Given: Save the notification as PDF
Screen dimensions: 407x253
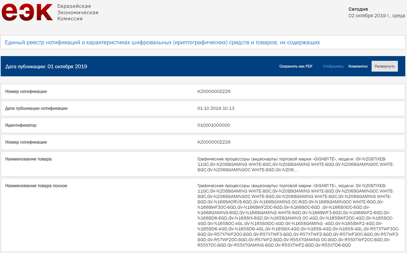Looking at the screenshot, I should tap(296, 67).
